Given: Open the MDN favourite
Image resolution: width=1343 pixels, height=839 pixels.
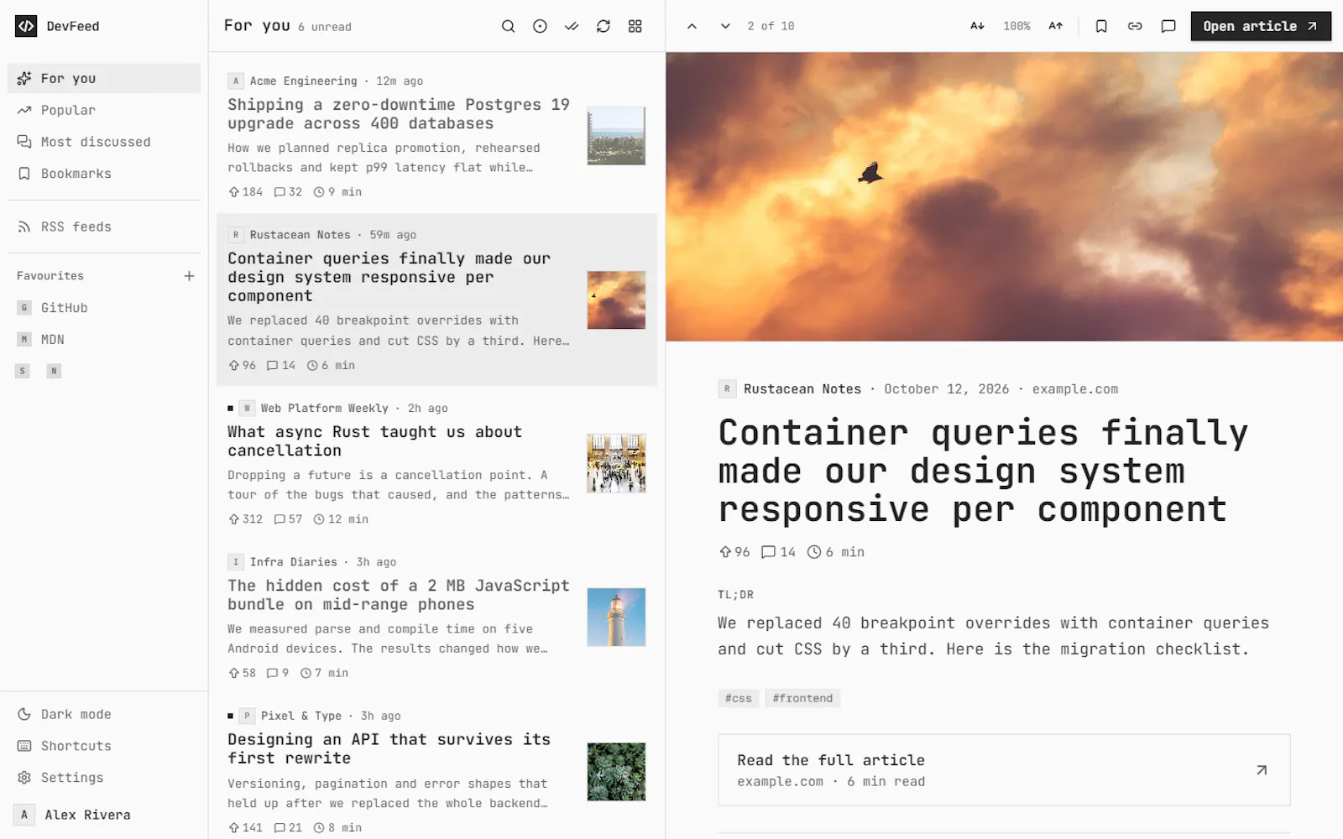Looking at the screenshot, I should pos(104,340).
